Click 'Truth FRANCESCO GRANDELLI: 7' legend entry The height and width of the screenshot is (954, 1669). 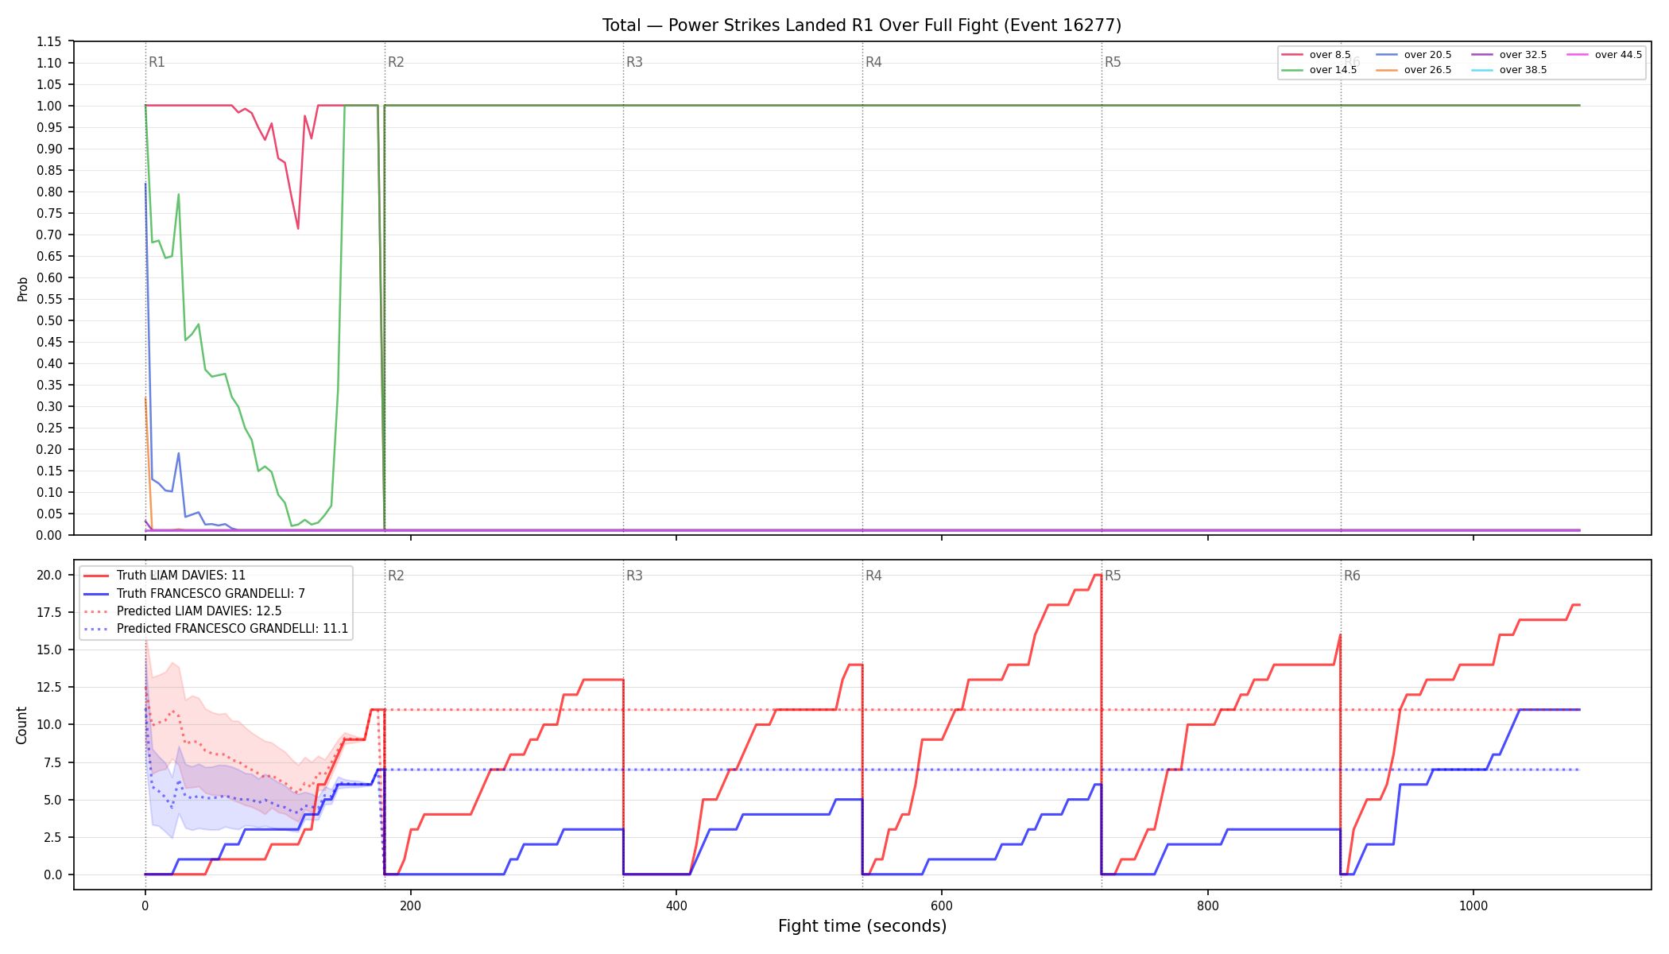(x=194, y=594)
